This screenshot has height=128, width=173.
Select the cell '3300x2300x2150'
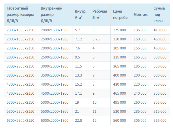tap(21, 66)
